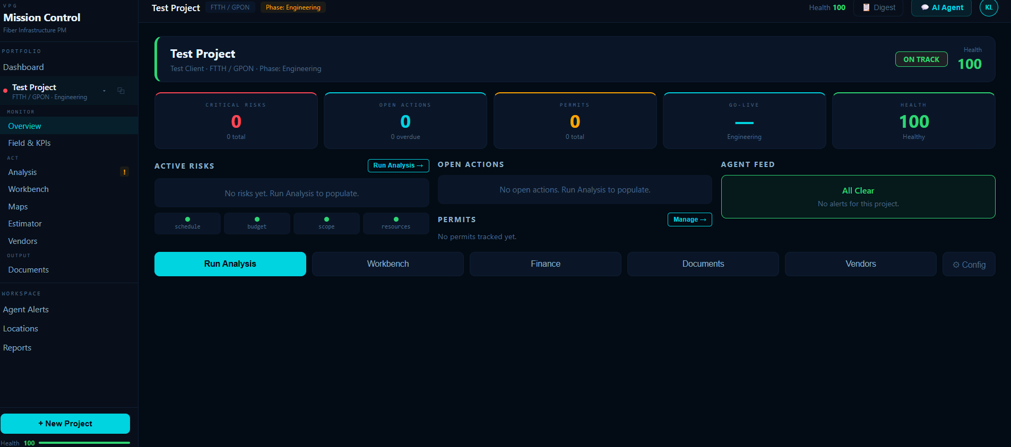Click the red status dot beside Test Project

pyautogui.click(x=5, y=91)
